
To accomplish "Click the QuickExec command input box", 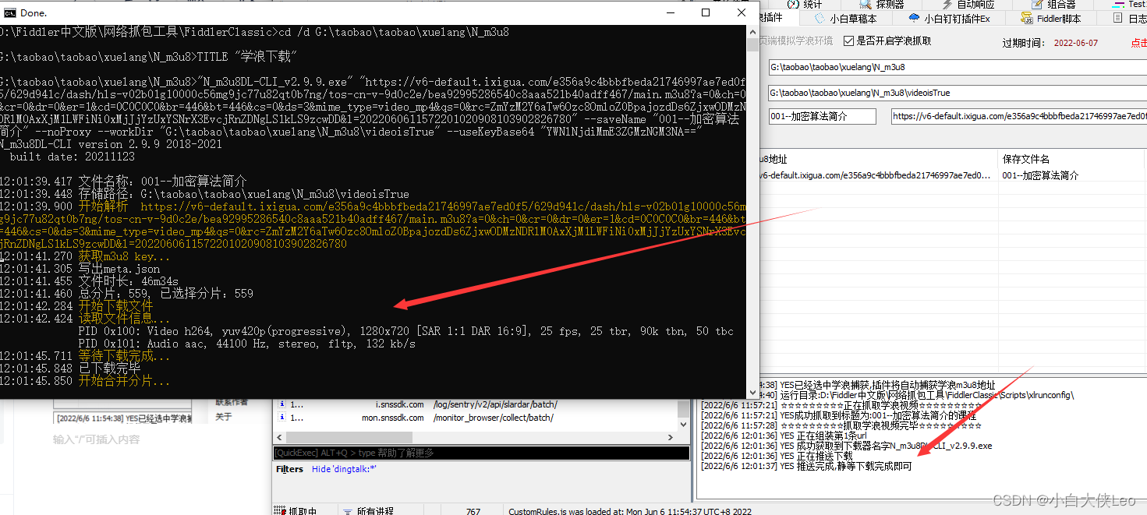I will point(481,453).
